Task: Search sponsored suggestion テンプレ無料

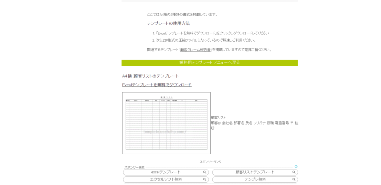Action: click(255, 179)
